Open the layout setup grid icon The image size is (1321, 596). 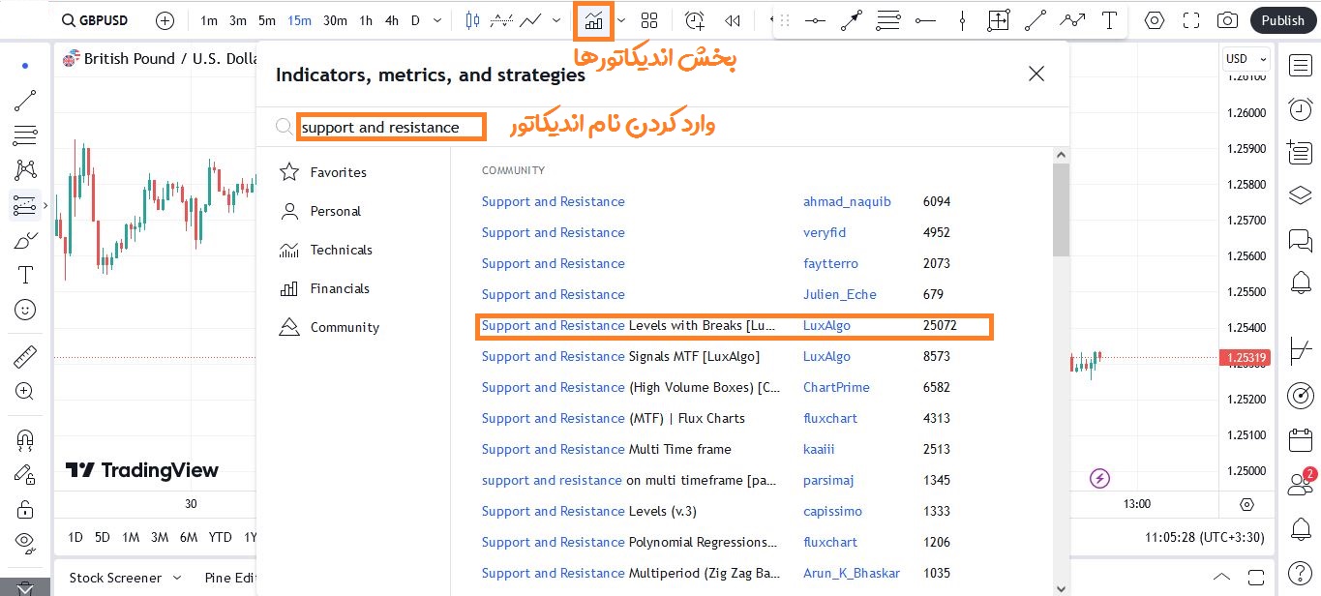coord(648,20)
